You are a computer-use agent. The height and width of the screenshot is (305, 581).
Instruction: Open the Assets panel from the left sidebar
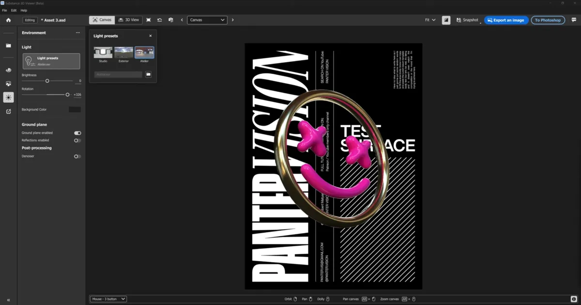pyautogui.click(x=8, y=45)
